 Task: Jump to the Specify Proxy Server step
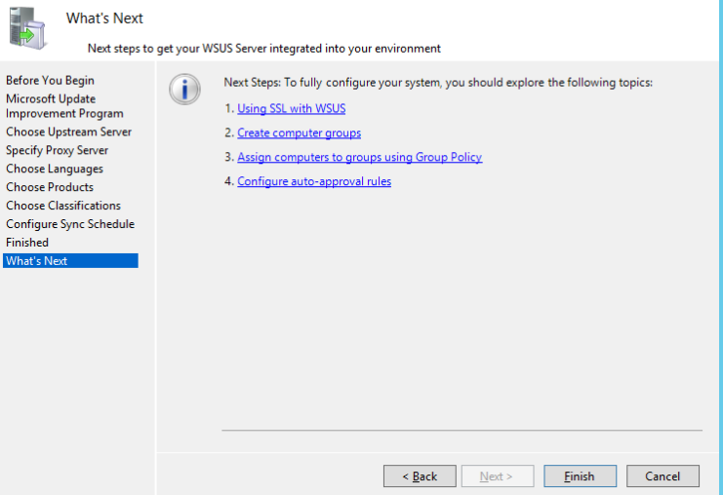(57, 150)
